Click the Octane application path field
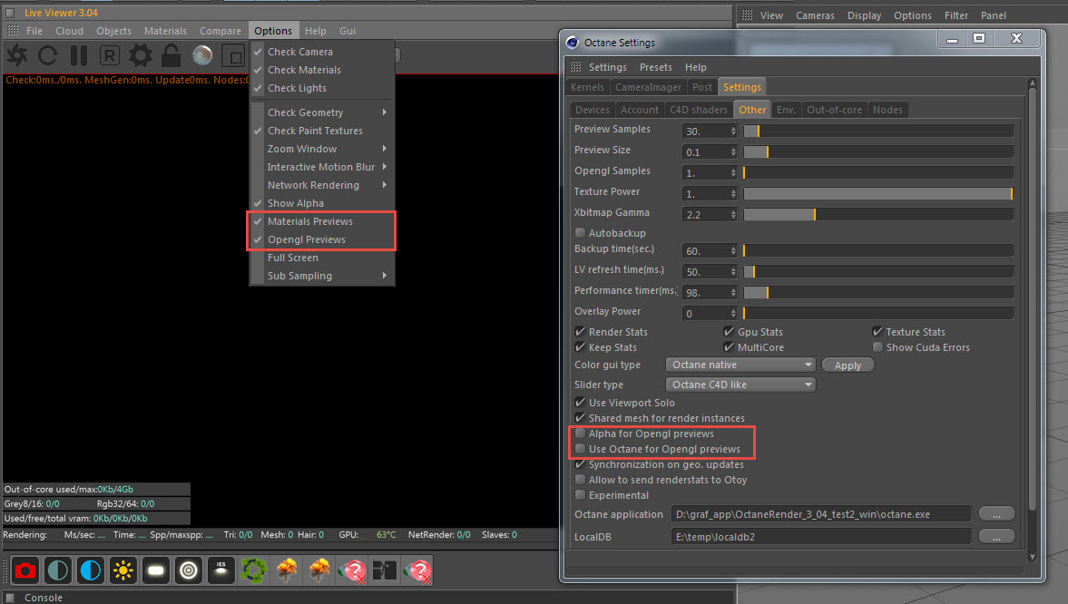The height and width of the screenshot is (604, 1068). coord(821,514)
